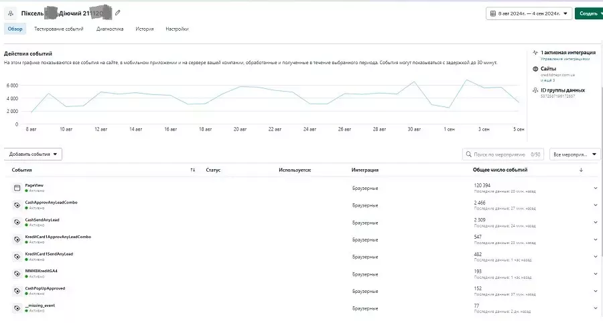Click the Общее число событий column header

click(500, 170)
